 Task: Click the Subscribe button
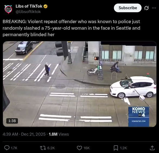pos(128,8)
